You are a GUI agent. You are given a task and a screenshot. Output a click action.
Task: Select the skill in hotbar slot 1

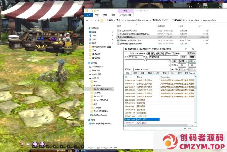click(35, 144)
